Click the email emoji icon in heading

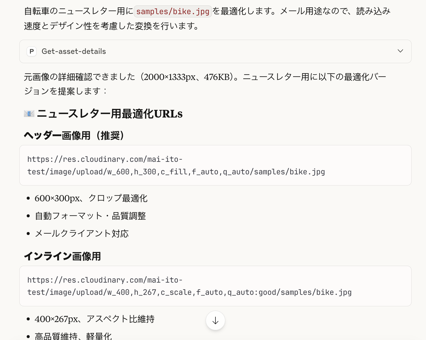click(29, 113)
